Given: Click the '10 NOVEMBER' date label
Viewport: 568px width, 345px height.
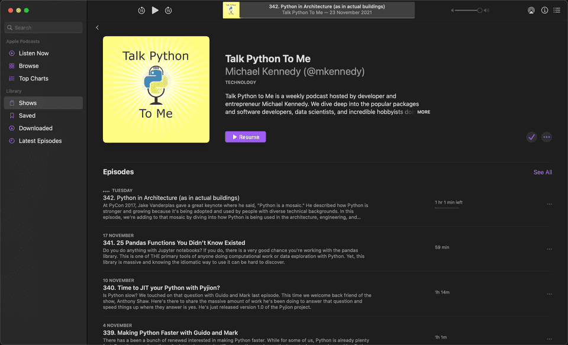Looking at the screenshot, I should 118,280.
